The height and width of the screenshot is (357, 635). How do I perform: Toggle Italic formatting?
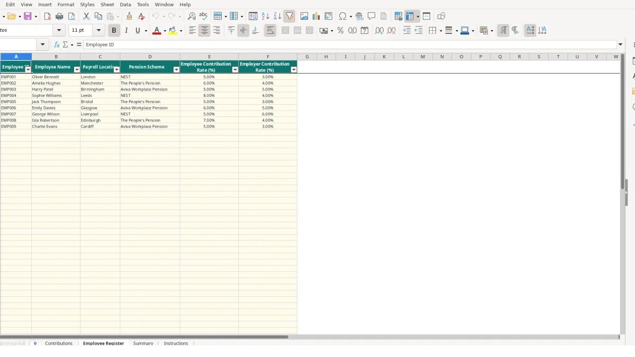point(125,31)
